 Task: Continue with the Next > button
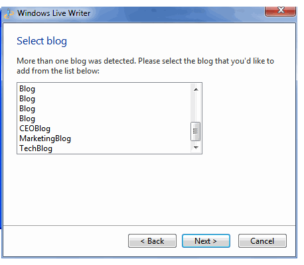click(206, 241)
